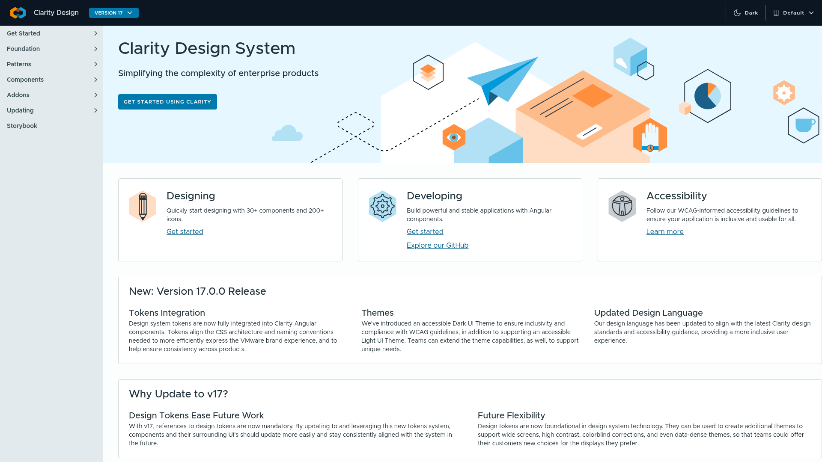Viewport: 822px width, 462px height.
Task: Click the Tokens Integration heading
Action: click(x=167, y=313)
